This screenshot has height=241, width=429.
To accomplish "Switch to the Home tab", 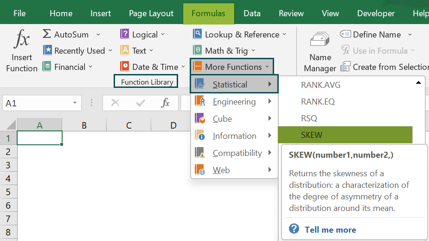I will [x=61, y=13].
